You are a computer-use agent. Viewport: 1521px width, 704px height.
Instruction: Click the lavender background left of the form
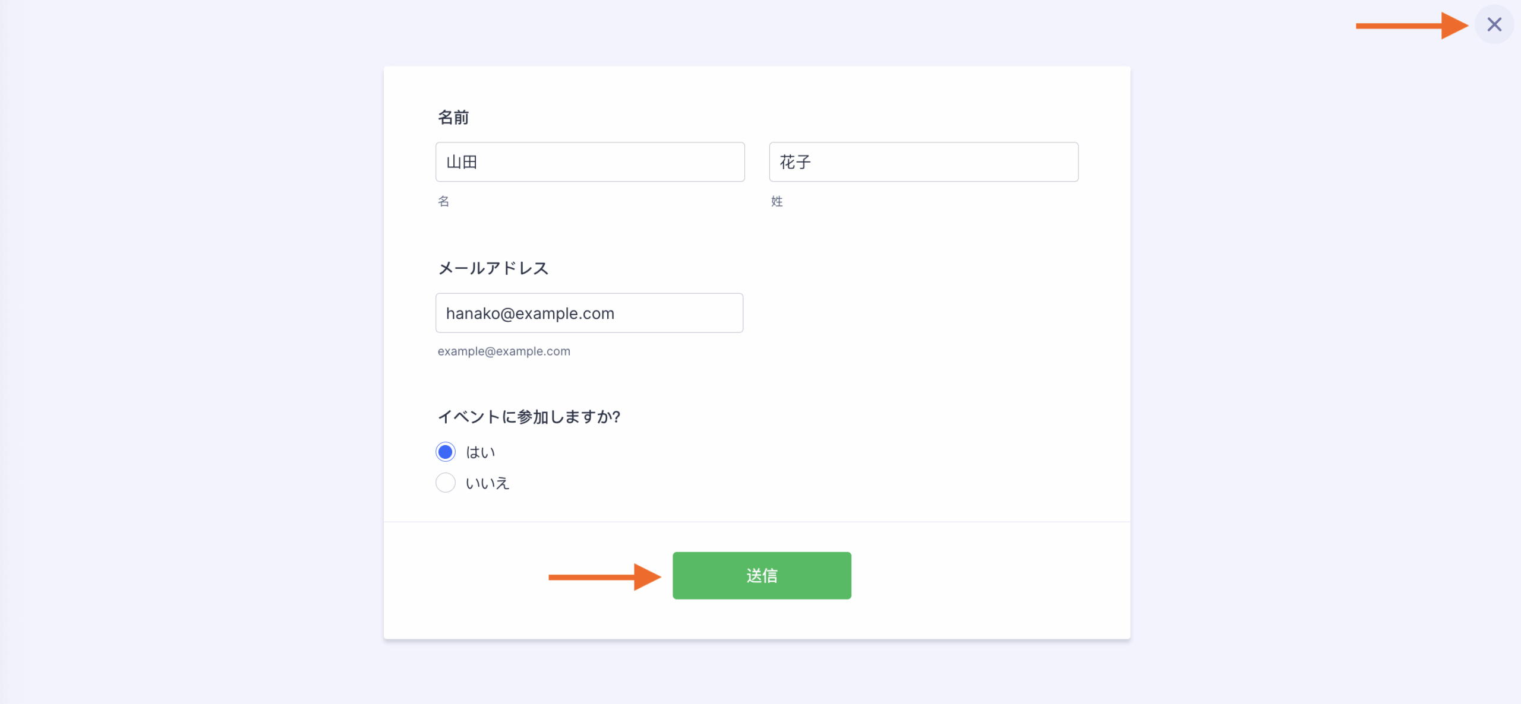[190, 356]
